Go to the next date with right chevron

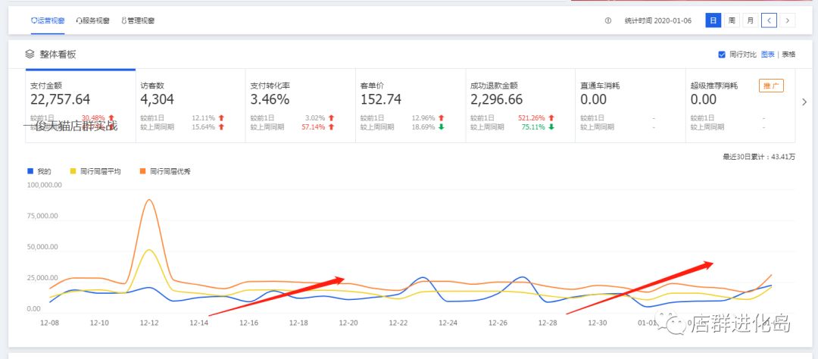[787, 21]
